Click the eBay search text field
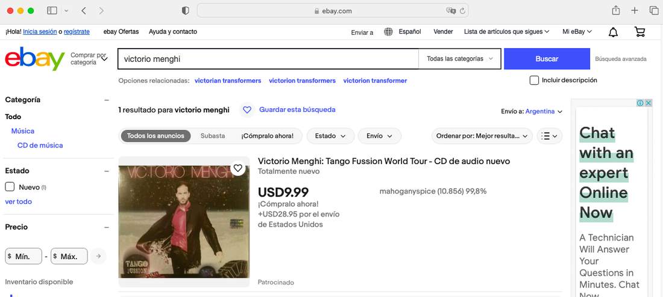The width and height of the screenshot is (663, 297). 268,59
